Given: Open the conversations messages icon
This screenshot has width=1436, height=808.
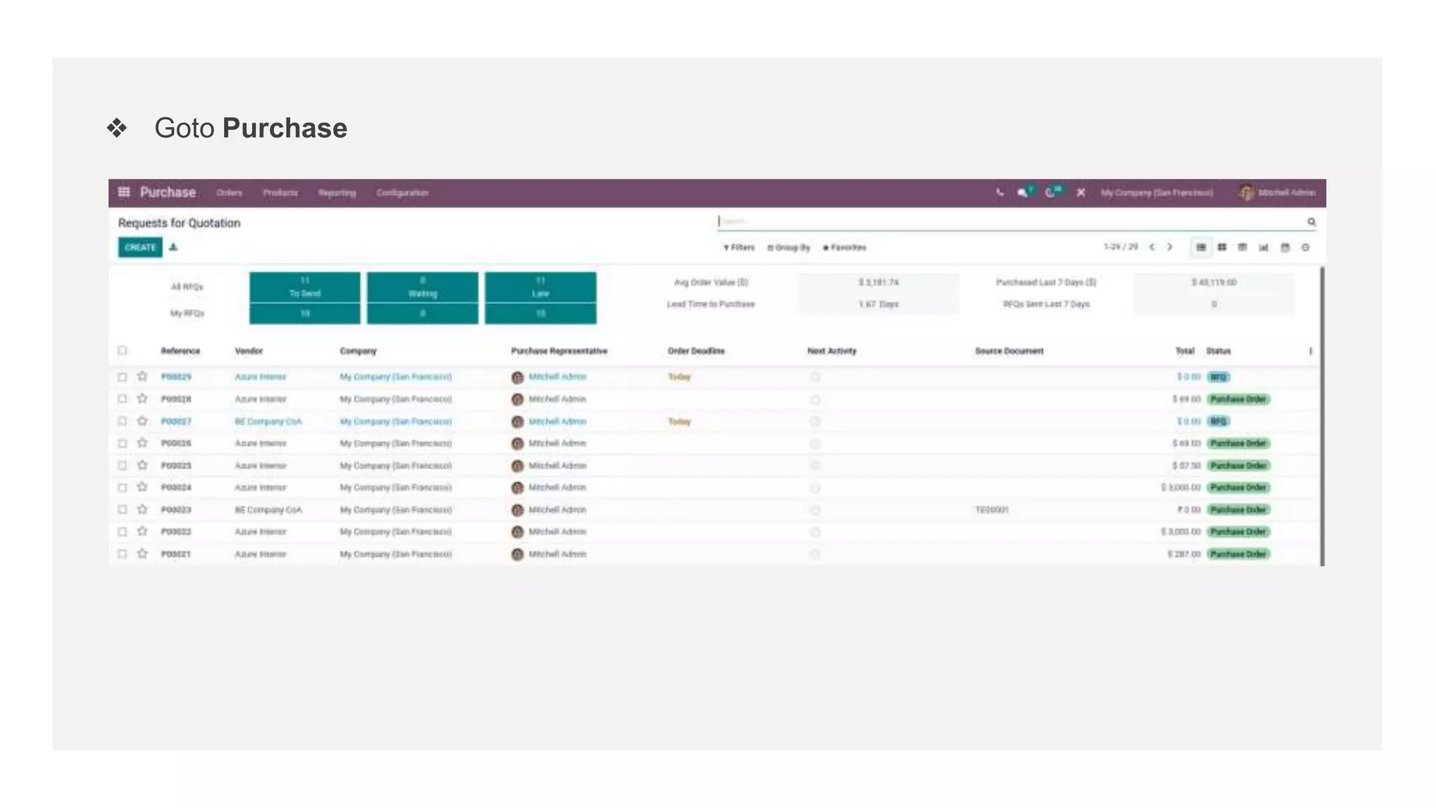Looking at the screenshot, I should 1023,193.
